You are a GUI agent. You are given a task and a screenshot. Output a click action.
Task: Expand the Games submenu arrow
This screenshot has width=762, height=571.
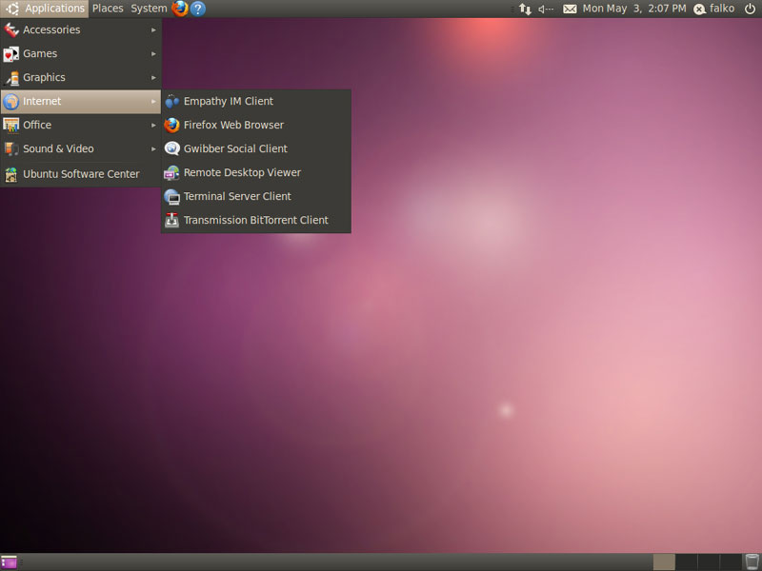point(153,54)
